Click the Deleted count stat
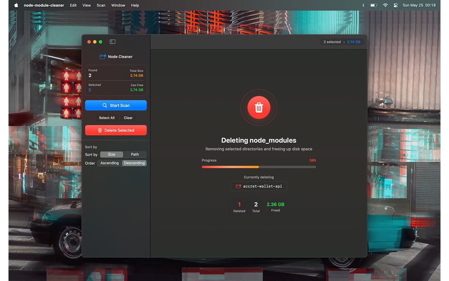This screenshot has height=281, width=449. (x=239, y=207)
